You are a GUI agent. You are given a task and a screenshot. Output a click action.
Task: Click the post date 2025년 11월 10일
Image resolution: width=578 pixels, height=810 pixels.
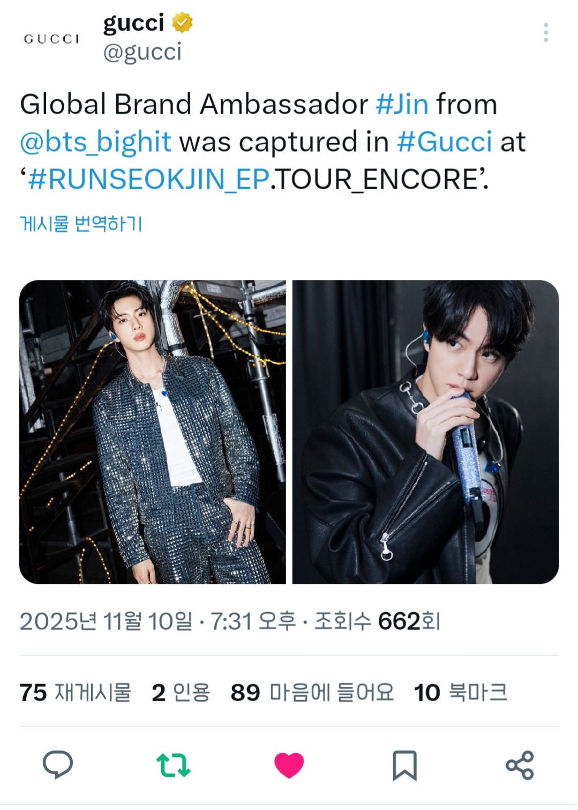pos(106,622)
